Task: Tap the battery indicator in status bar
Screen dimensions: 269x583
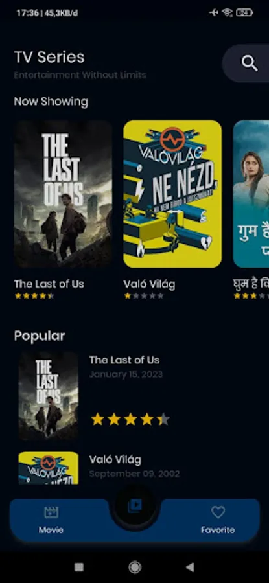Action: pos(245,13)
